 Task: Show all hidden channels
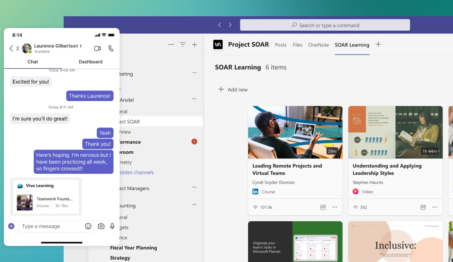click(137, 172)
